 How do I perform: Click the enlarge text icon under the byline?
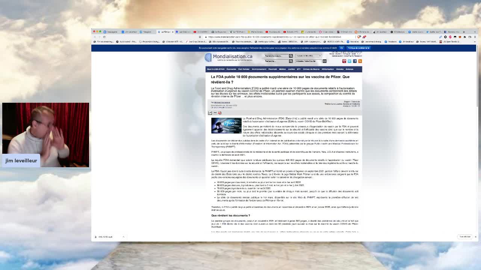[210, 113]
